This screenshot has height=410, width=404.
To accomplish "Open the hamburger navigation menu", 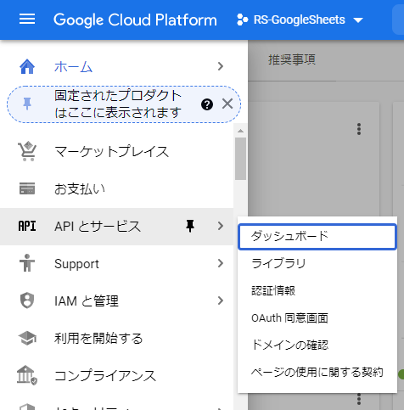I will [27, 19].
